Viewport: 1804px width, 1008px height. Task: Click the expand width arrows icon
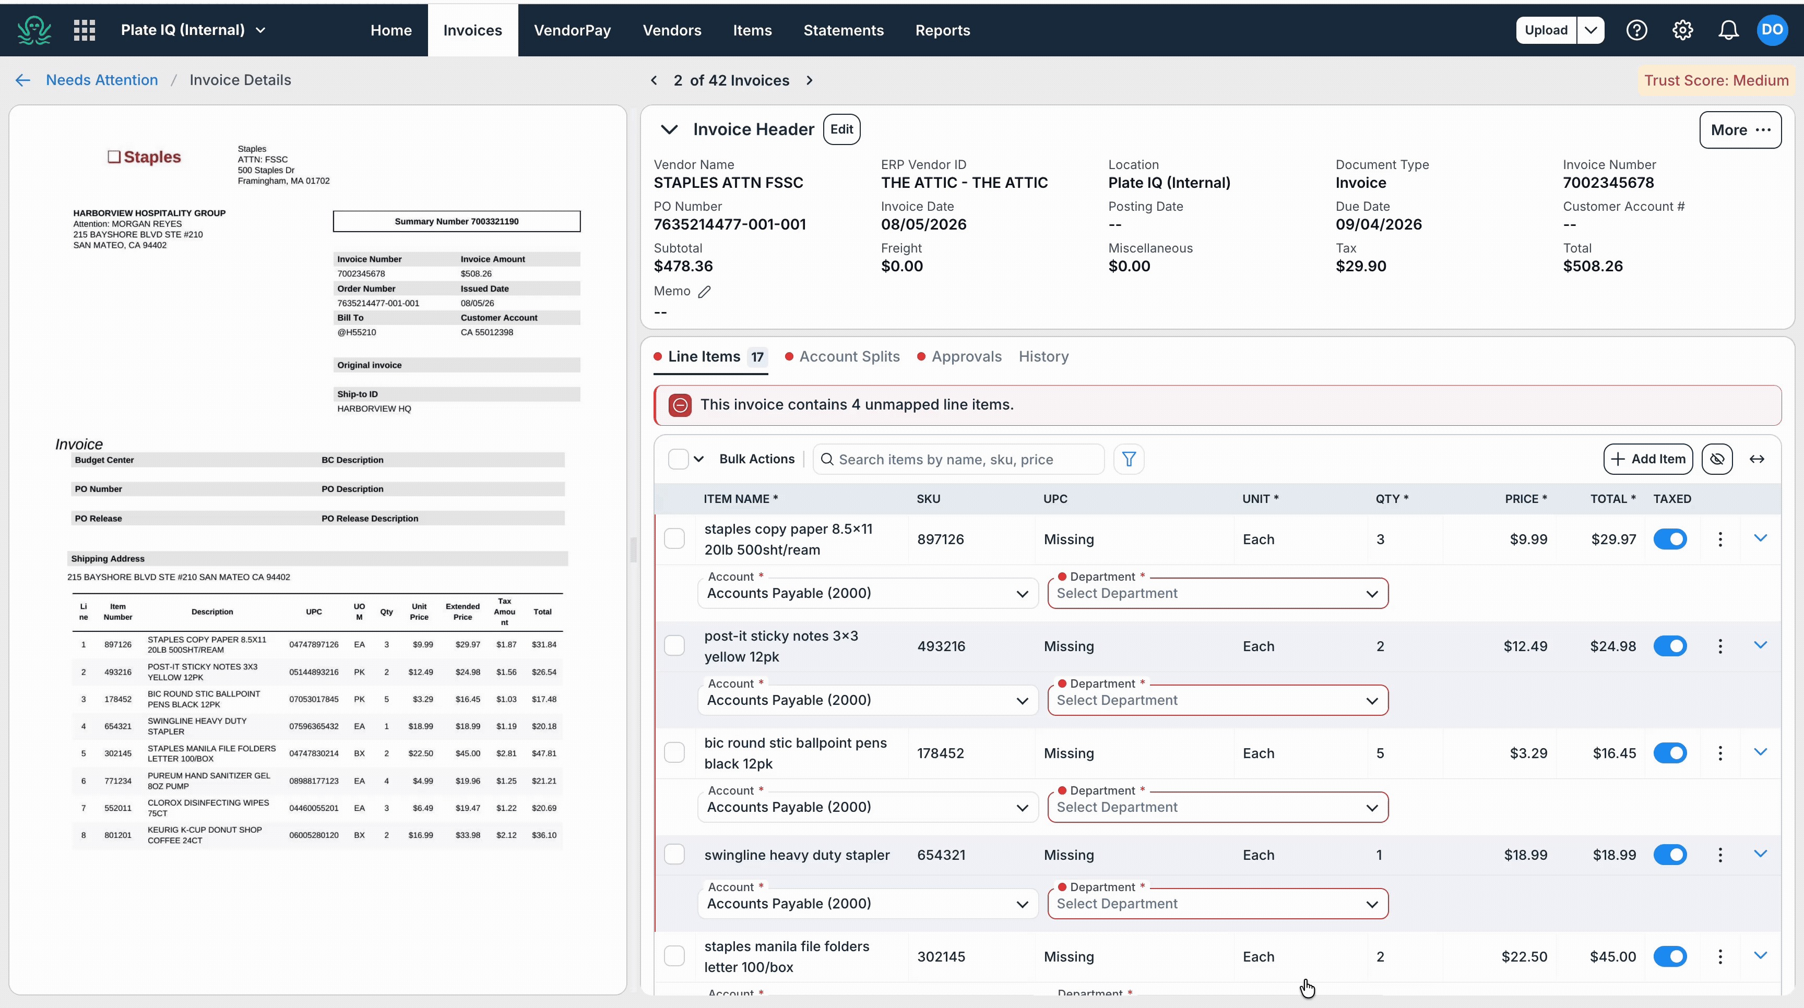tap(1756, 459)
